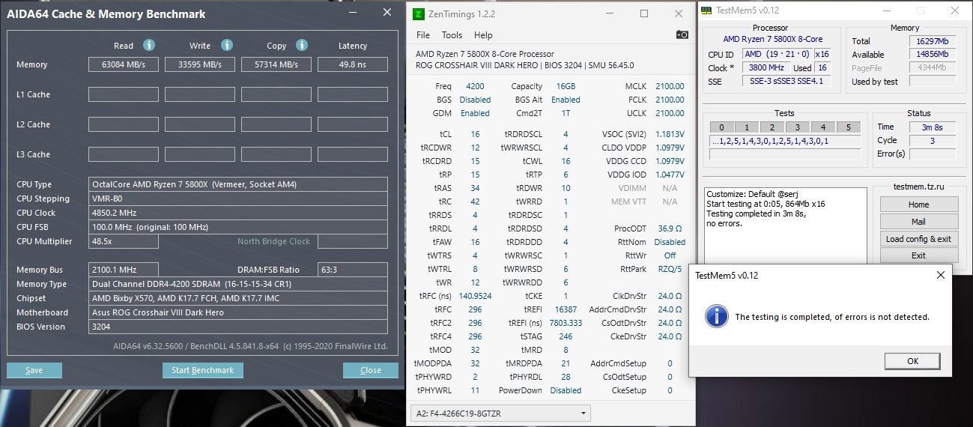
Task: Open the Tools menu in ZenTimings
Action: coord(452,35)
